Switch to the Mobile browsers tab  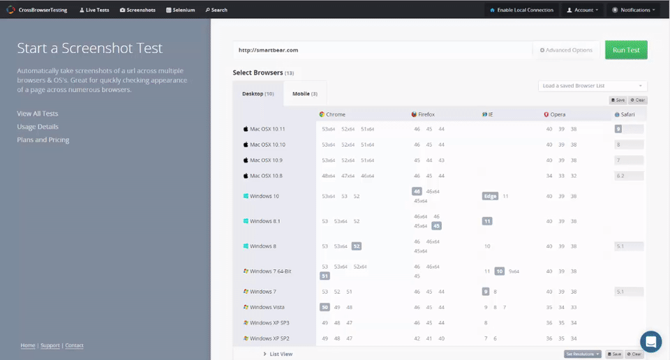click(x=305, y=94)
